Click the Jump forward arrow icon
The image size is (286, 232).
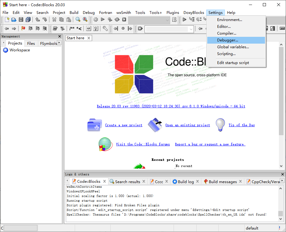[x=14, y=28]
